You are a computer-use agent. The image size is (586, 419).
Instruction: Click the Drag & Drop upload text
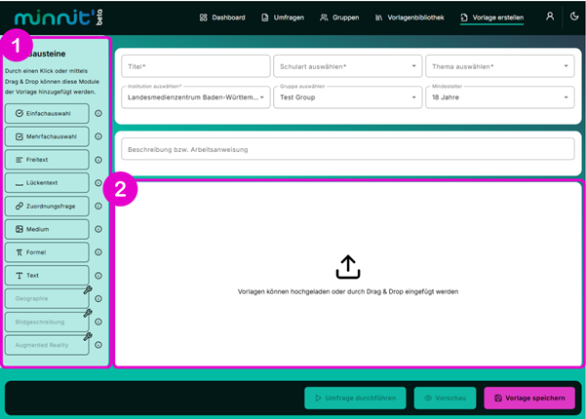coord(348,291)
